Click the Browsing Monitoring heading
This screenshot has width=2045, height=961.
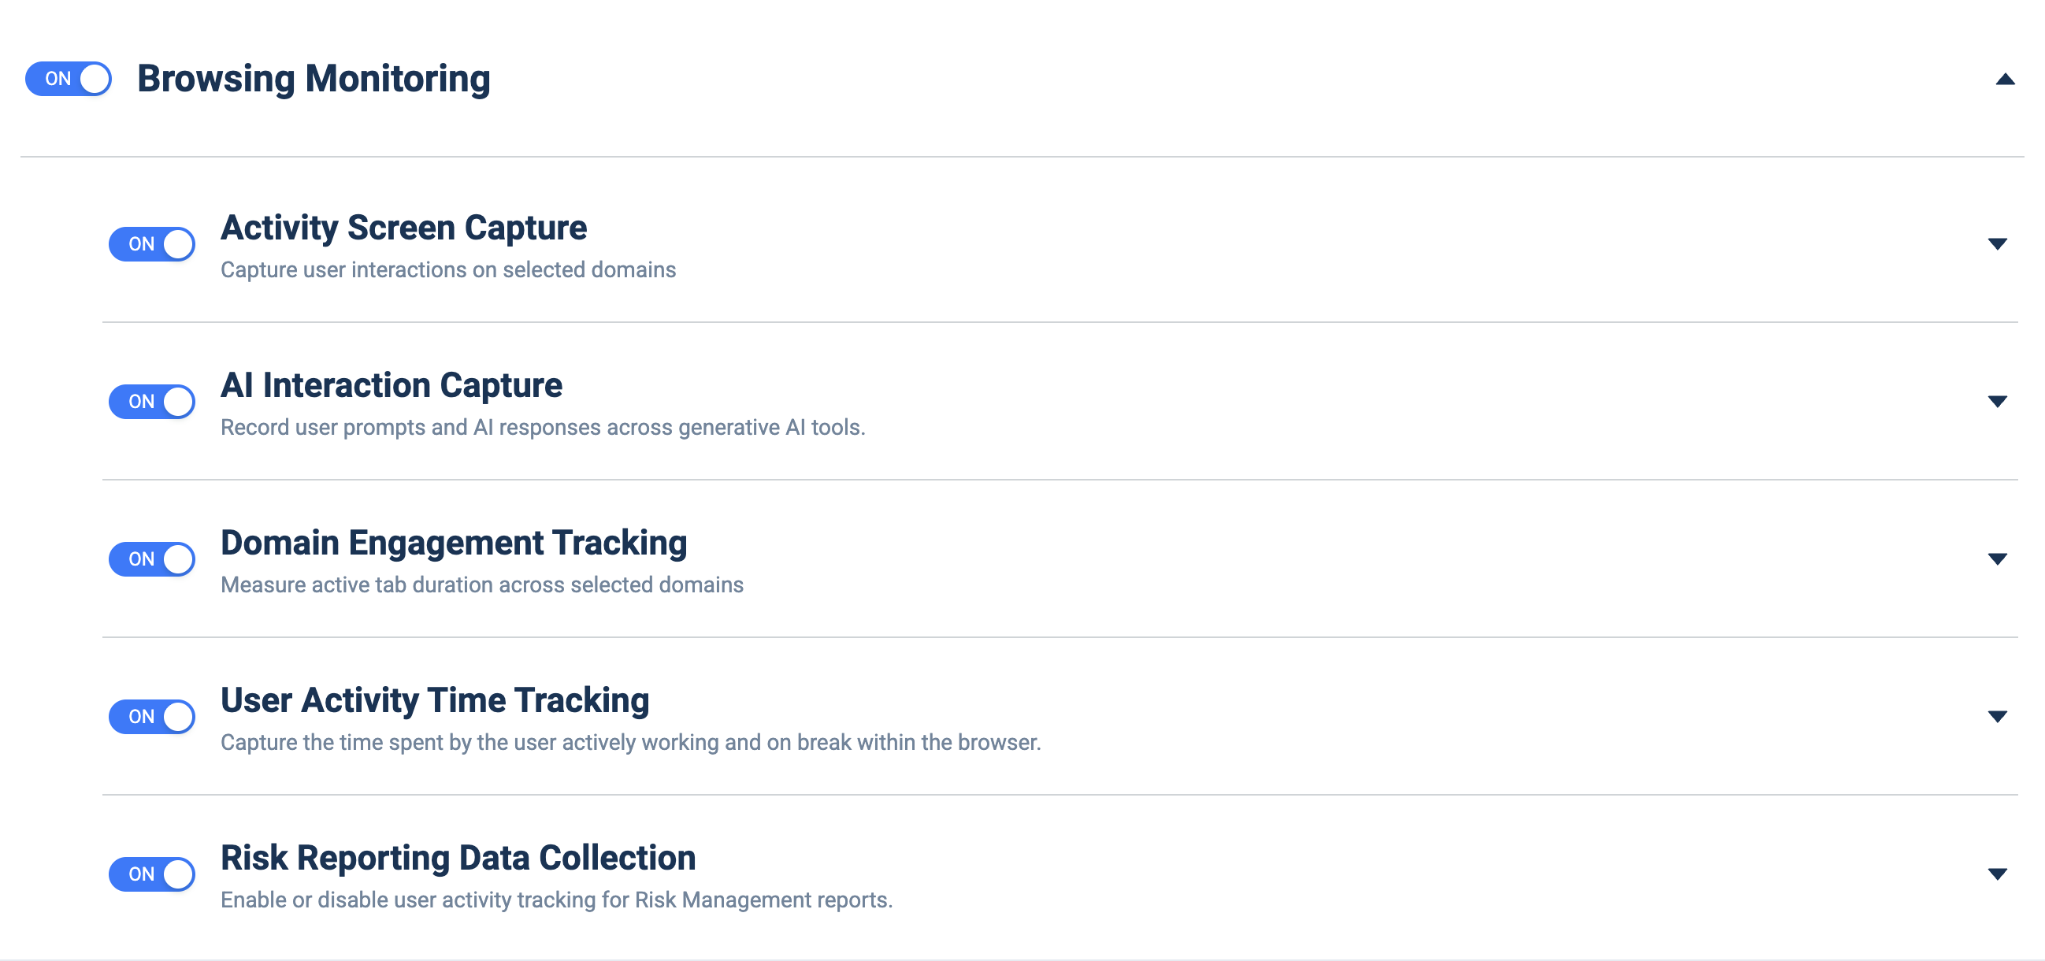[314, 79]
